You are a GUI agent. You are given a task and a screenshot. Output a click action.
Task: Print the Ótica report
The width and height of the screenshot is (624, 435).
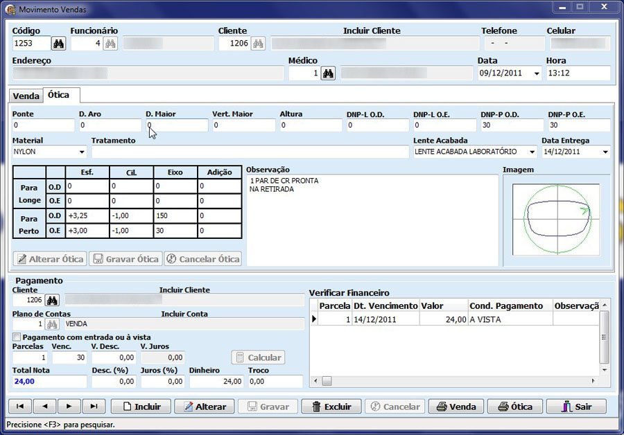[515, 407]
